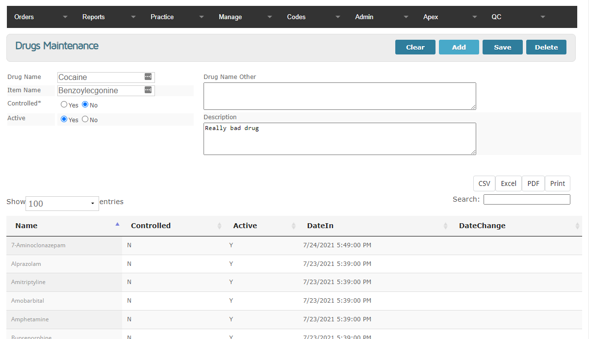The height and width of the screenshot is (339, 589).
Task: Sort table by Name column arrow
Action: [x=117, y=224]
